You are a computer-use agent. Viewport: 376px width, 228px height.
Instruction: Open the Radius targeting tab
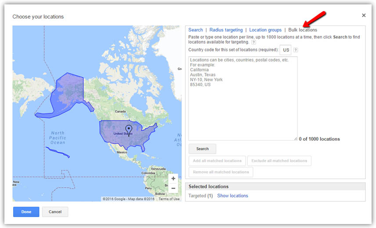pos(226,30)
